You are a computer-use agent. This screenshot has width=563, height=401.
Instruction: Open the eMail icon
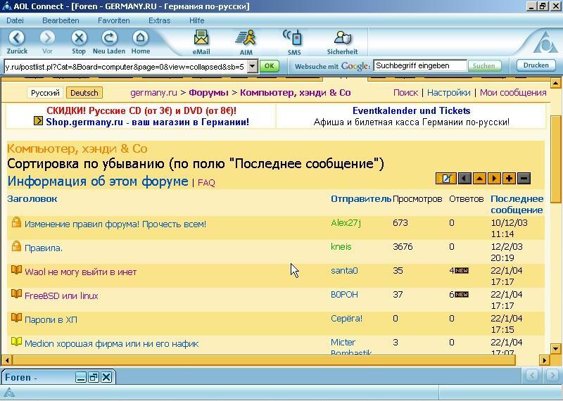tap(201, 38)
